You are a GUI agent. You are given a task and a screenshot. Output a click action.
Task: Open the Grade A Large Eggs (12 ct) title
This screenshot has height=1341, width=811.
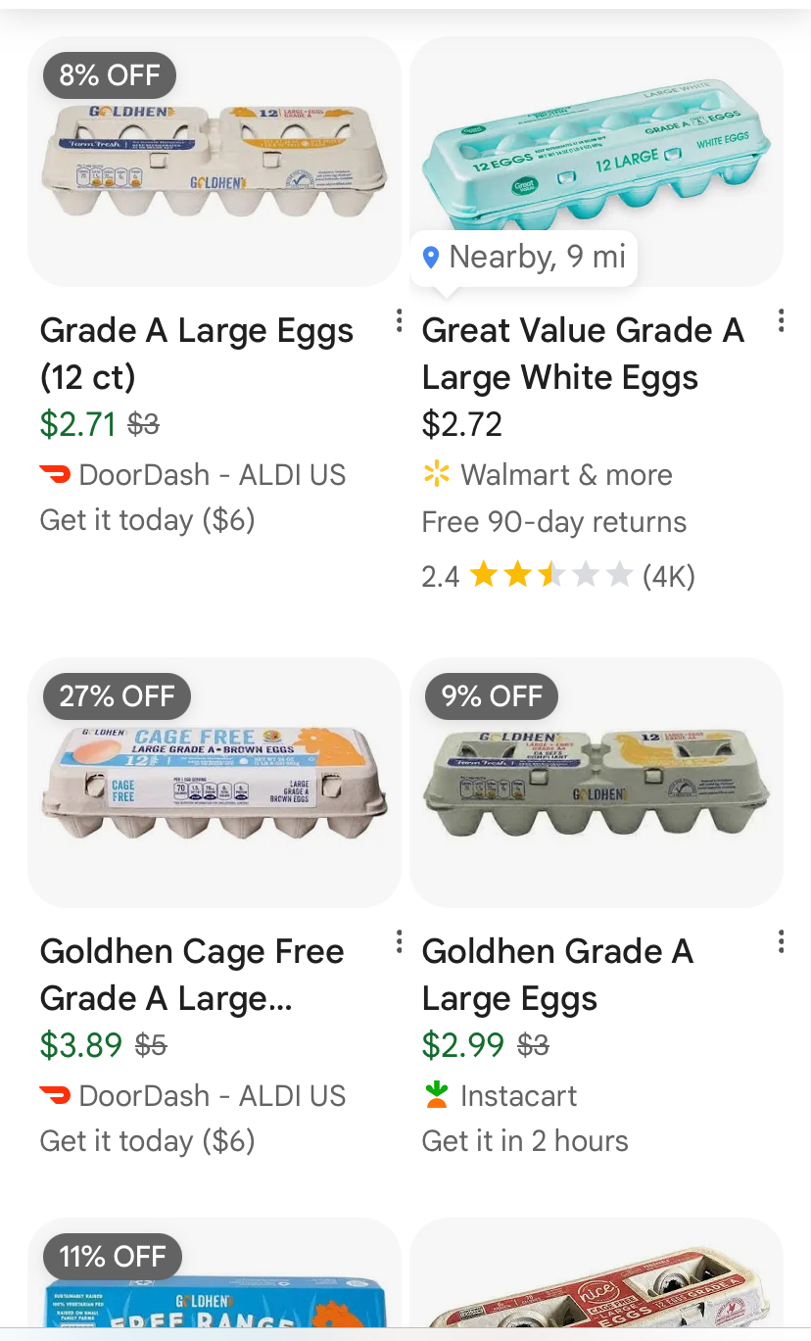point(196,354)
